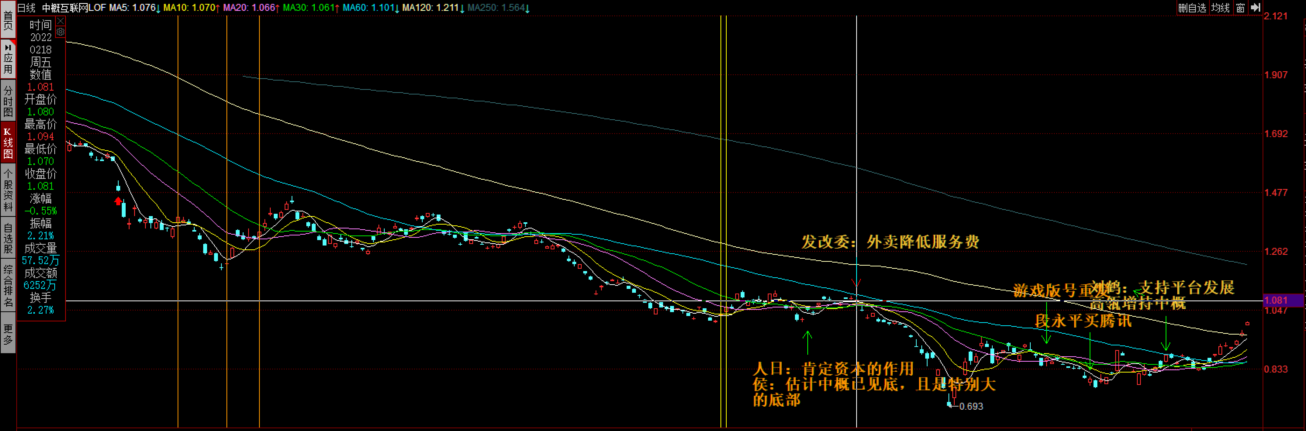Close the data info panel
Screen dimensions: 1306x431
(x=60, y=21)
